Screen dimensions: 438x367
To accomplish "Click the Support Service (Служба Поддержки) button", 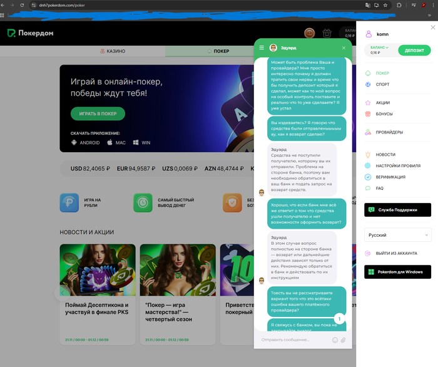I will click(x=397, y=210).
